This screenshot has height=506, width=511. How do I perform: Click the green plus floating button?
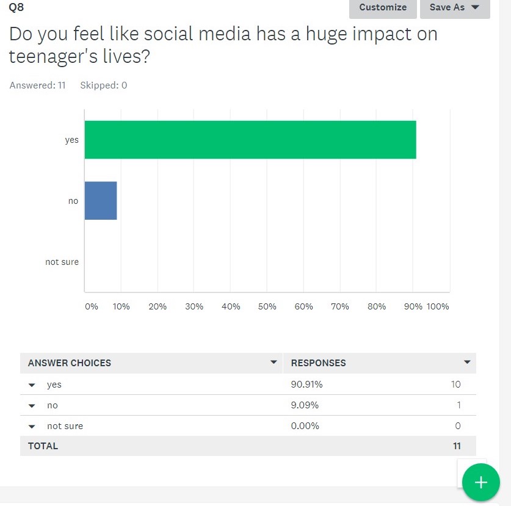tap(481, 483)
